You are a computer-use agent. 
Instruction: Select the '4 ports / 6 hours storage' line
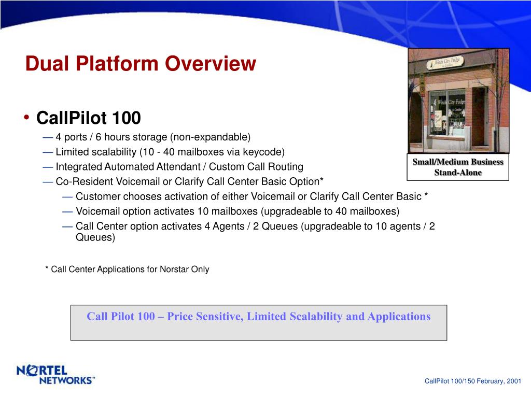(153, 137)
